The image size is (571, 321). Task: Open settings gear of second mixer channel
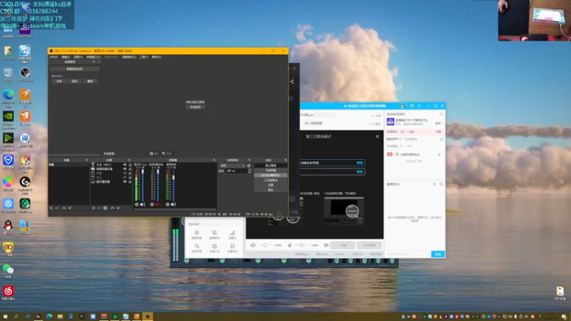pyautogui.click(x=152, y=205)
